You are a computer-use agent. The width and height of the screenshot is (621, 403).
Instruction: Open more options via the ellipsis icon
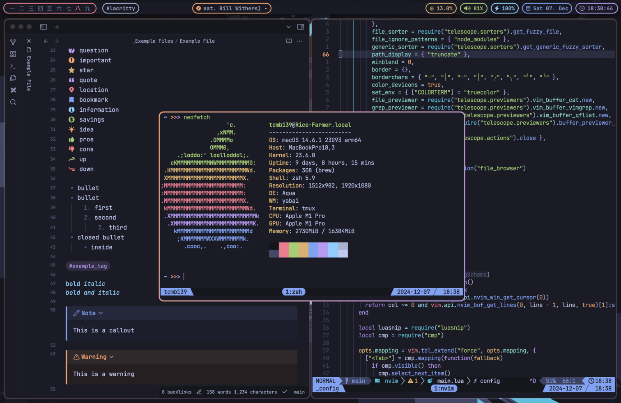(299, 41)
